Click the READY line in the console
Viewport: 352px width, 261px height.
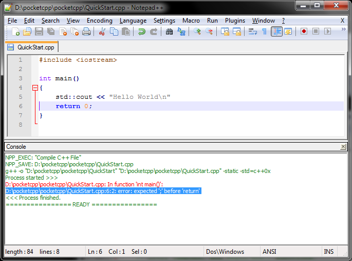click(81, 204)
